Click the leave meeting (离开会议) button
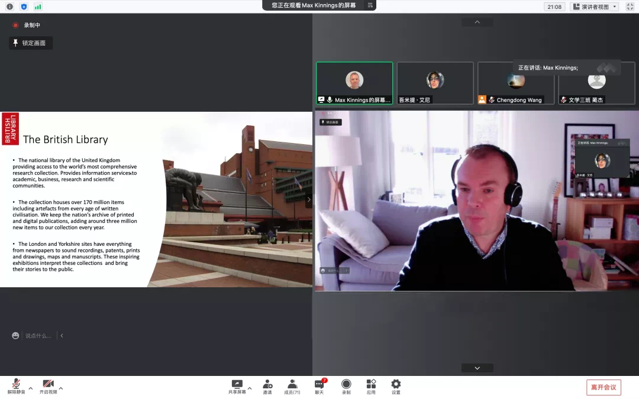The image size is (639, 399). tap(603, 387)
